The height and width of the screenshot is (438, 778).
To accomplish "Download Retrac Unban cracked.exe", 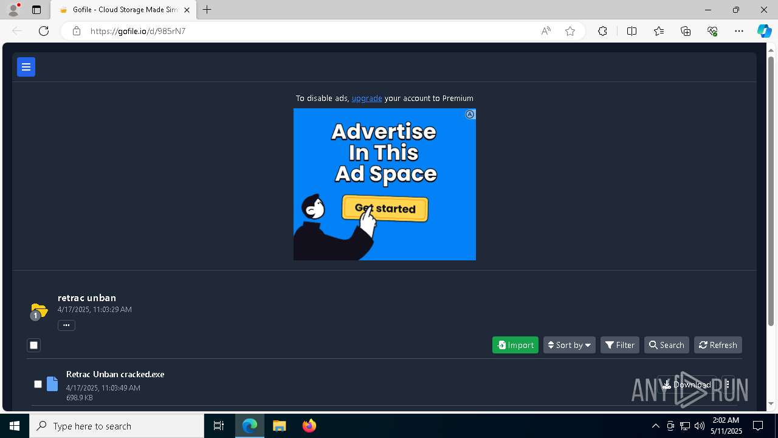I will pos(687,384).
